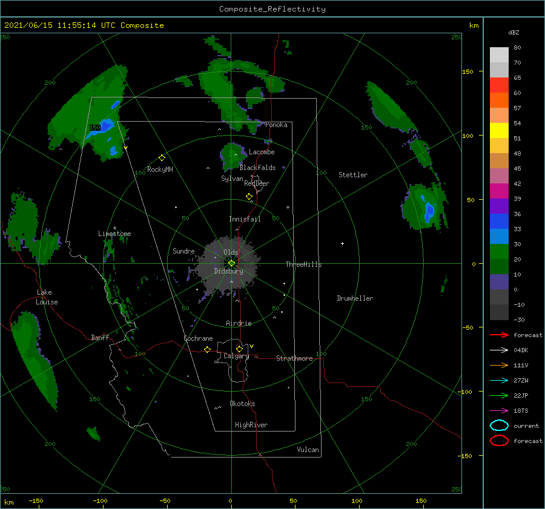
Task: Click the -150 tick on bottom axis
Action: pos(36,501)
